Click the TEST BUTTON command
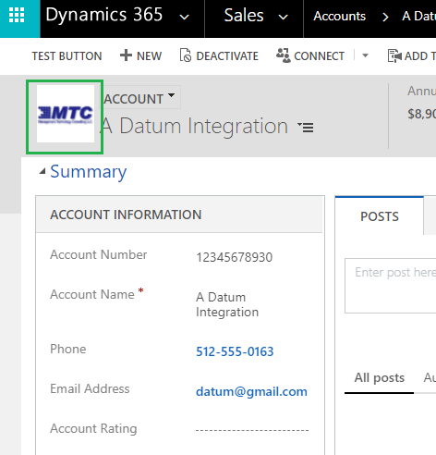Screen dimensions: 436x455 tap(67, 56)
